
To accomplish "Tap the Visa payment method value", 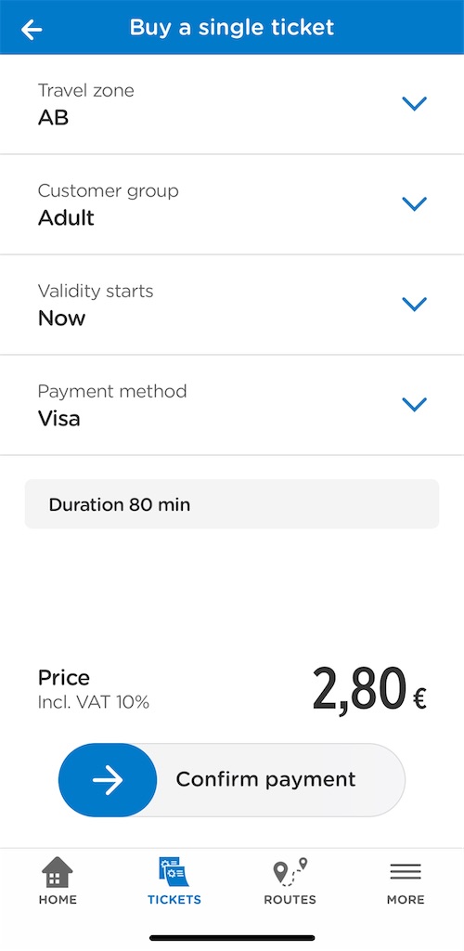I will [59, 419].
